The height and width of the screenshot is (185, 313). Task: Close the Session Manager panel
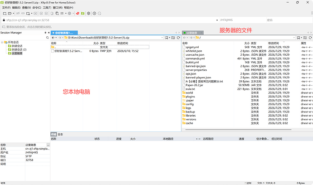(x=49, y=33)
